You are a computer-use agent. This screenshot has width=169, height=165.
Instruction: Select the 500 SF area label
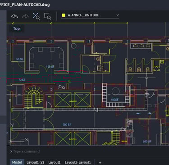[x=67, y=124]
